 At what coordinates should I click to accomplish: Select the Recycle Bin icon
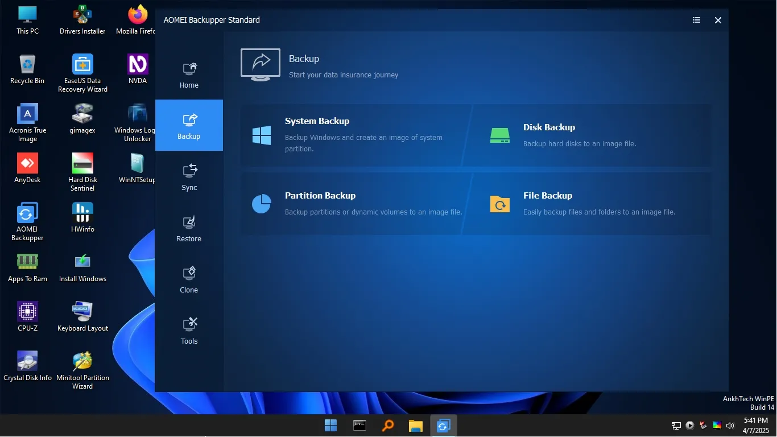pos(27,69)
